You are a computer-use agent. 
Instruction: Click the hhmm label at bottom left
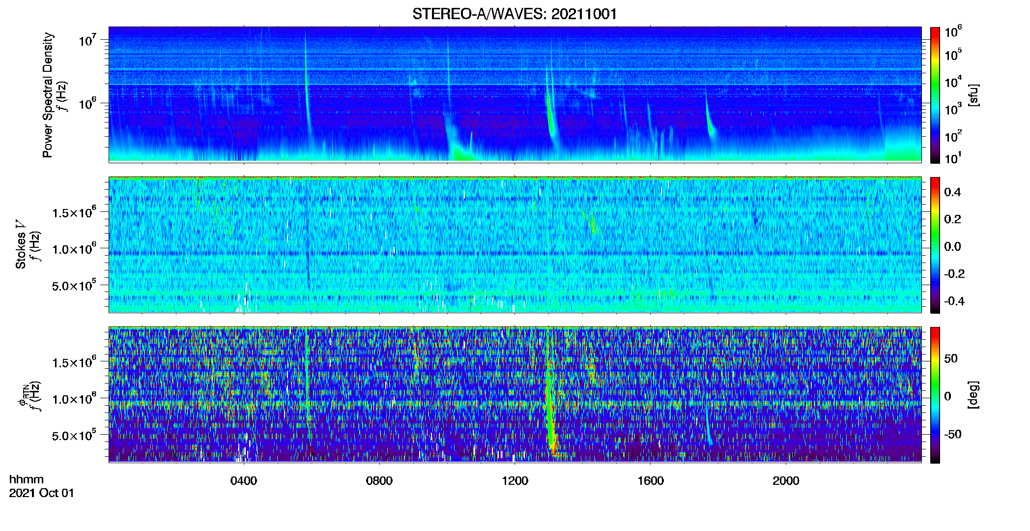point(27,479)
